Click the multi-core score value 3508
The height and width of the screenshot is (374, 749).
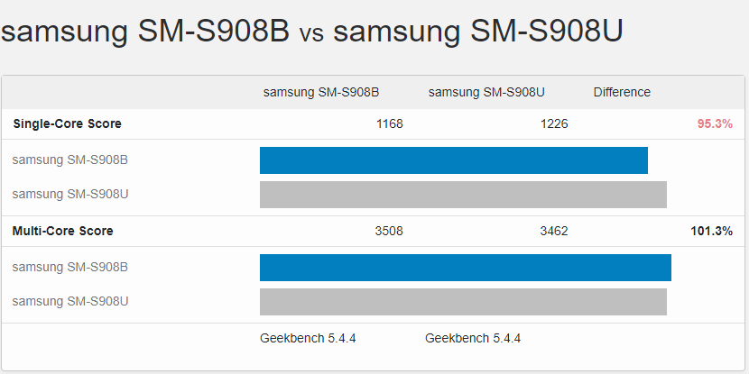pos(389,231)
